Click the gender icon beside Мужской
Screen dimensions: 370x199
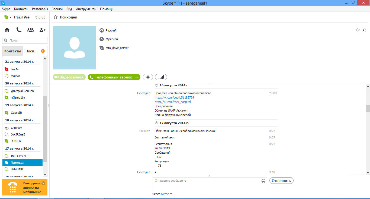[102, 39]
